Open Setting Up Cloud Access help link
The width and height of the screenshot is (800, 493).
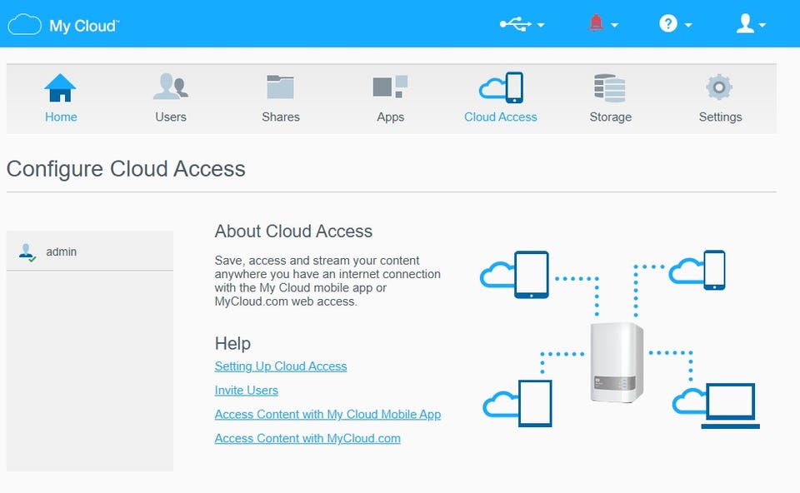pyautogui.click(x=281, y=366)
